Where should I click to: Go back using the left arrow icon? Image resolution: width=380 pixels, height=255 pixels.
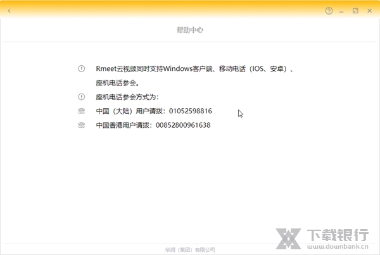click(9, 11)
